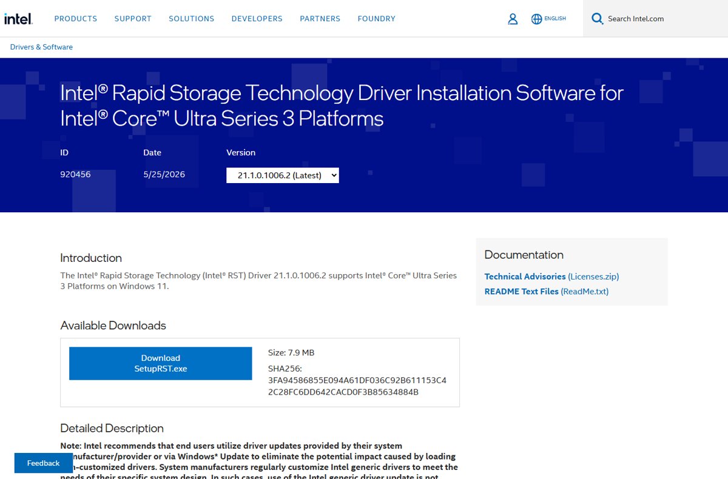Click the Detailed Description heading
Image resolution: width=728 pixels, height=479 pixels.
click(112, 429)
